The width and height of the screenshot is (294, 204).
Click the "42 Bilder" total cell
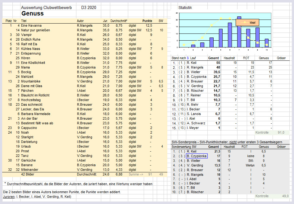click(27, 175)
